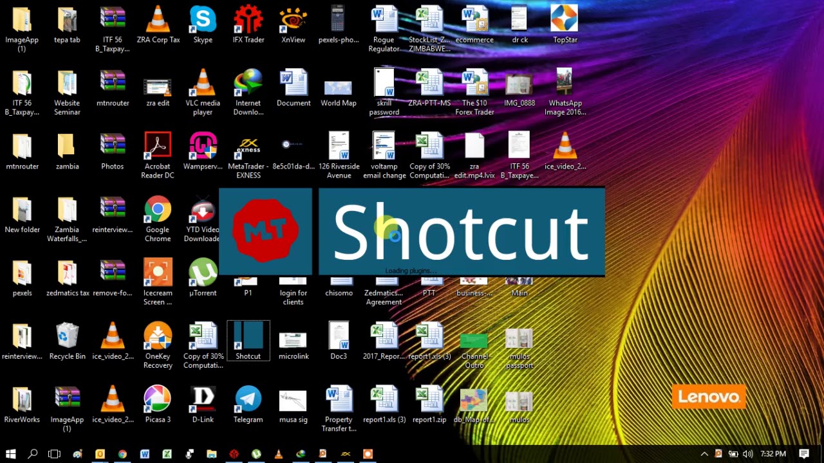The image size is (824, 463).
Task: Launch Wampserver from desktop
Action: tap(203, 151)
